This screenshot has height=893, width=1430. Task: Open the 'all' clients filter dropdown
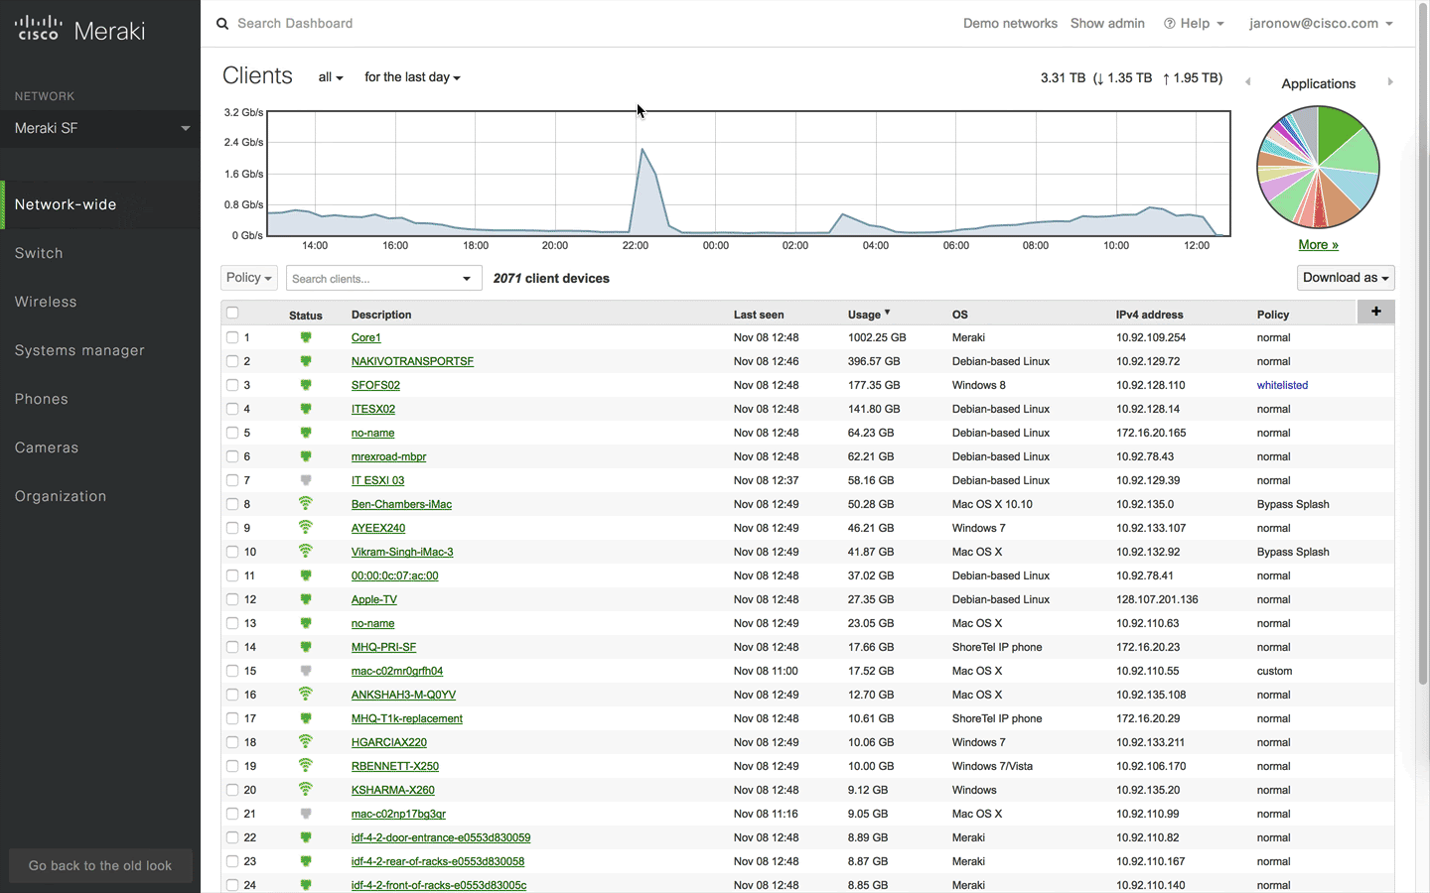(330, 77)
